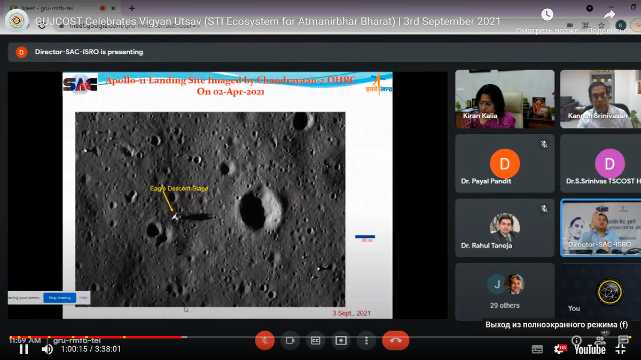Select Dr. Rahul Taneja participant tile
Viewport: 641px width, 360px height.
coord(505,228)
